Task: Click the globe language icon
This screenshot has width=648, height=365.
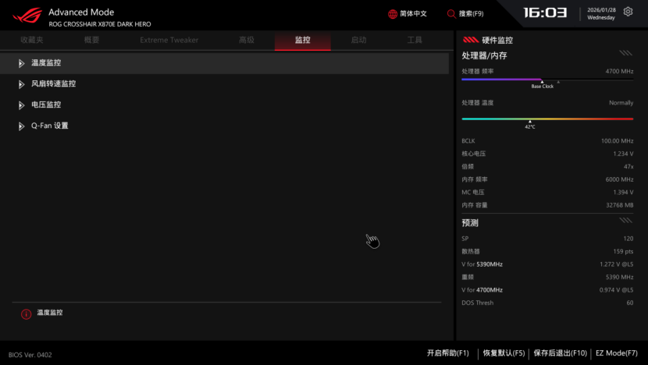Action: click(x=393, y=14)
